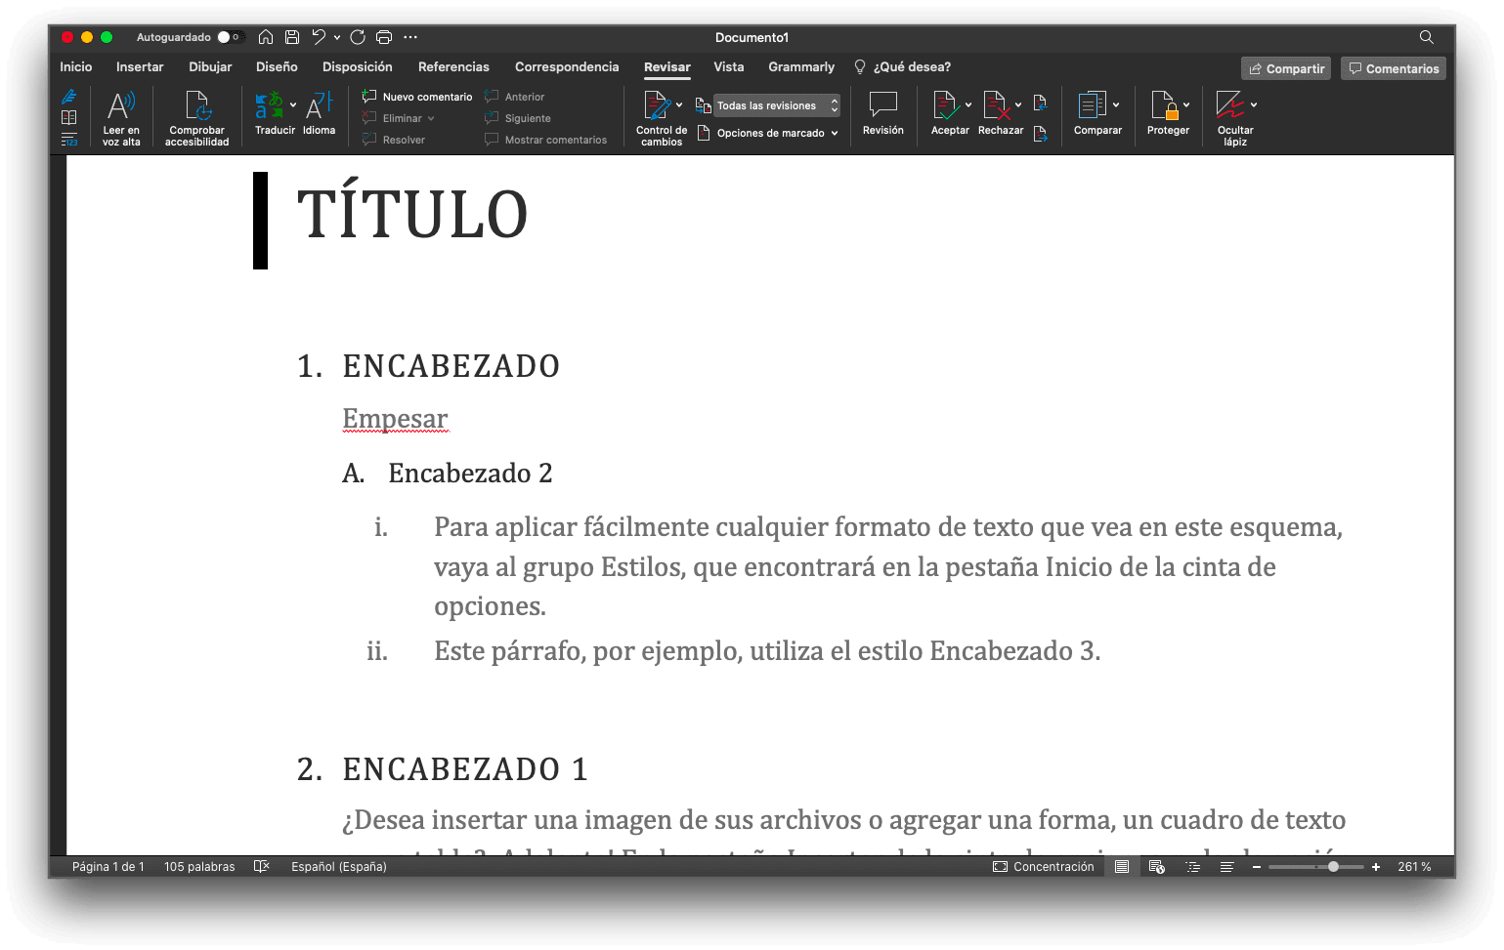The height and width of the screenshot is (950, 1504).
Task: Open the thesaurus book icon
Action: 69,117
